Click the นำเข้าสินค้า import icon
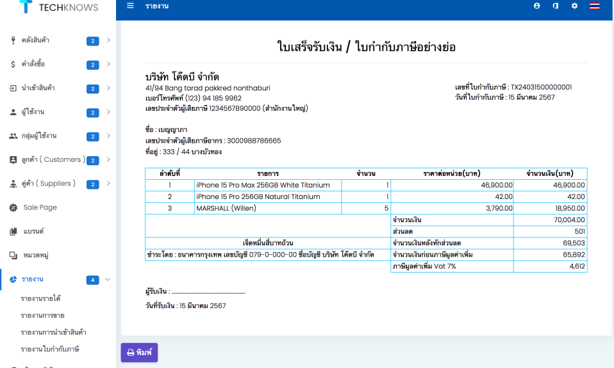The height and width of the screenshot is (368, 614). [13, 88]
